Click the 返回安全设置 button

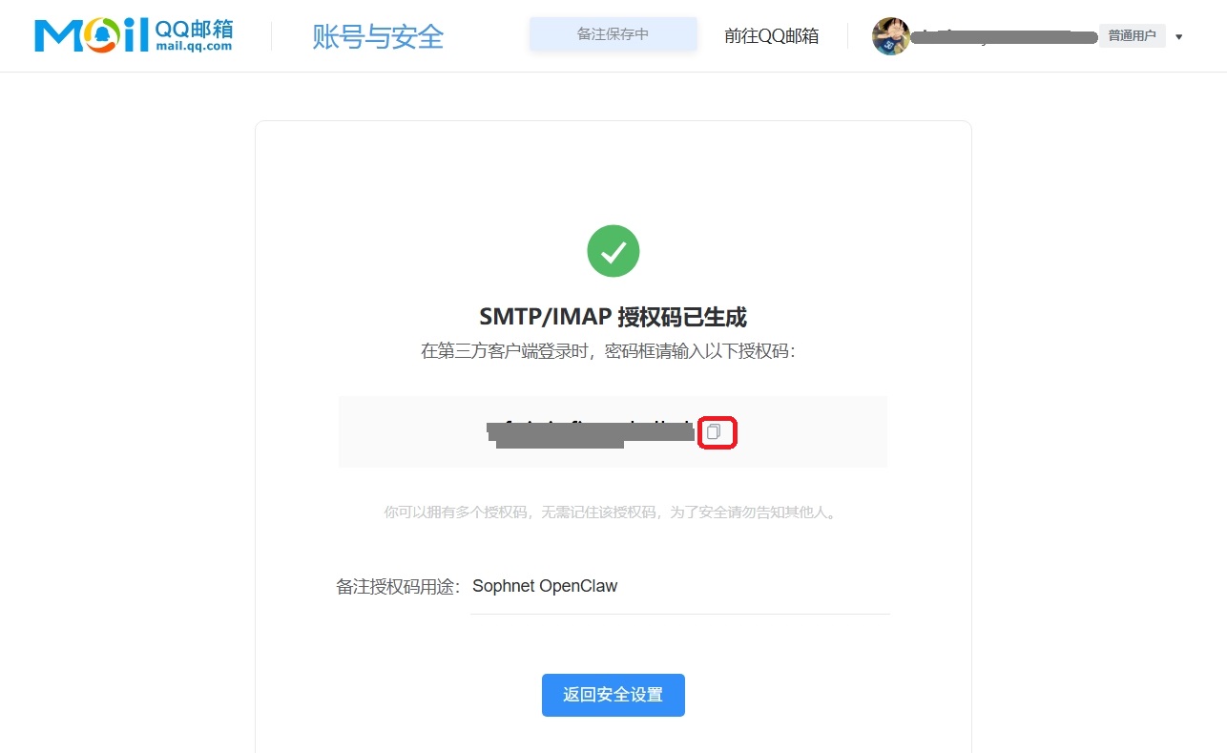tap(613, 695)
